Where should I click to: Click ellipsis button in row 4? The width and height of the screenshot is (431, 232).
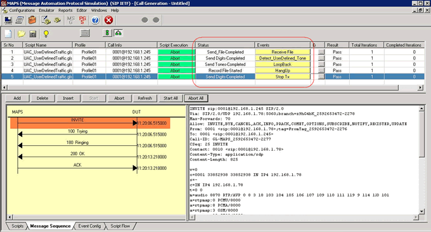(x=321, y=70)
